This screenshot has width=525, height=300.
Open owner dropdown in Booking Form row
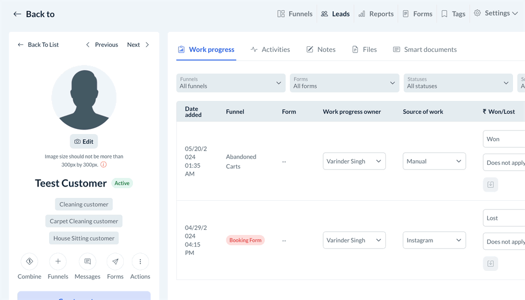[x=354, y=240]
